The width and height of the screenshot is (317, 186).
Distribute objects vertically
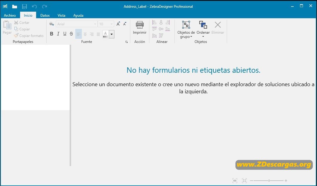pyautogui.click(x=161, y=35)
